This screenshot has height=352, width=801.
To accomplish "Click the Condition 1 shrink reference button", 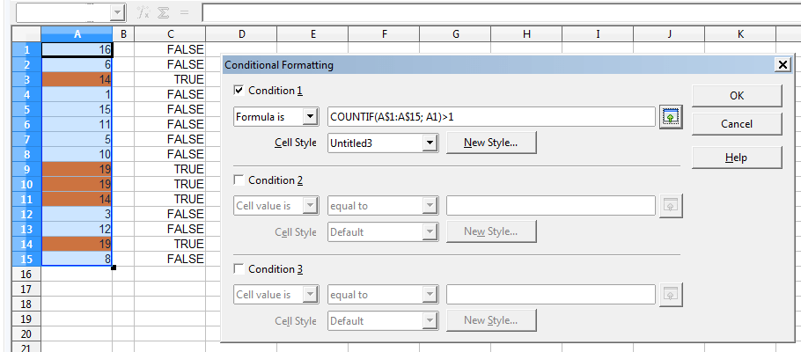I will click(x=670, y=116).
